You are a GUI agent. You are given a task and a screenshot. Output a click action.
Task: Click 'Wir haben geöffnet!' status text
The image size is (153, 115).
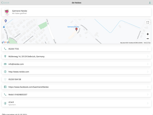coord(19,13)
